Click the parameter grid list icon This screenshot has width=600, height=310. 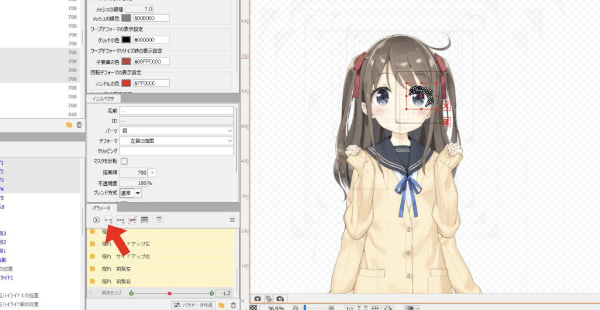coord(159,220)
